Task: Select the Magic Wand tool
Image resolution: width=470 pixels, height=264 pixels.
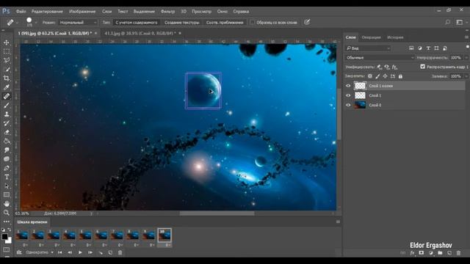Action: 7,70
